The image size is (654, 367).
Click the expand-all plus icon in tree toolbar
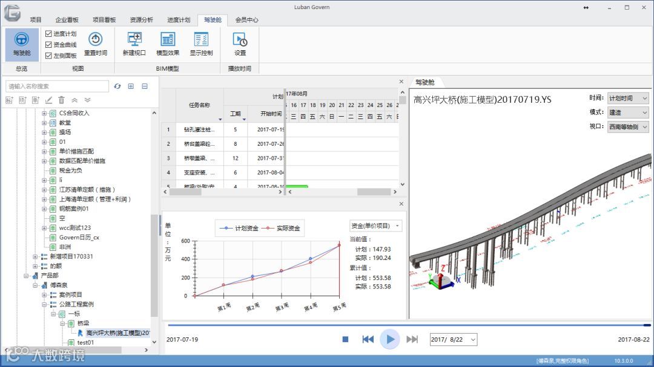coord(131,86)
